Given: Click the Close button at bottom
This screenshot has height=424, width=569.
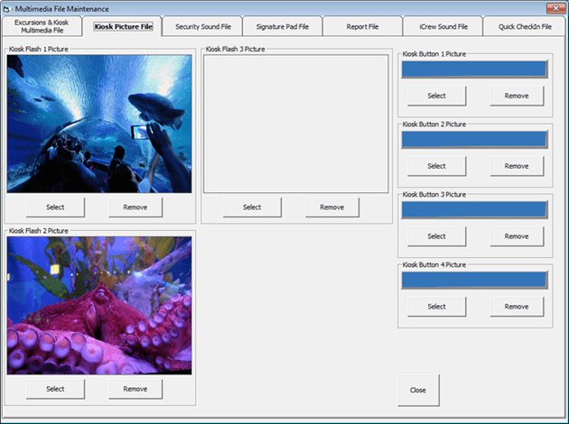Looking at the screenshot, I should click(418, 391).
